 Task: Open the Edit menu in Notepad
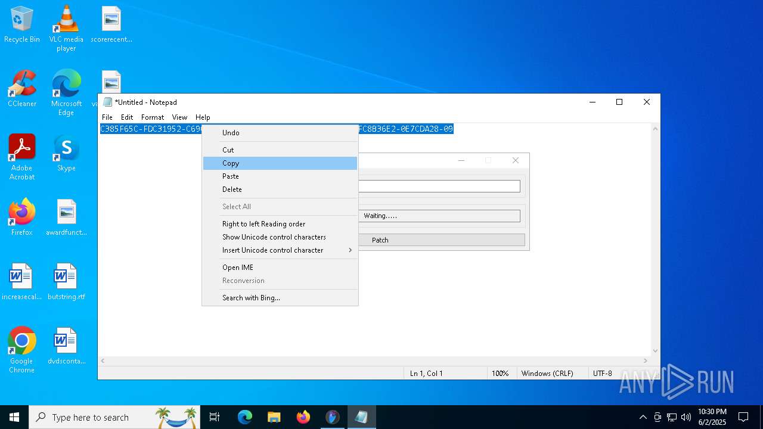pos(127,117)
